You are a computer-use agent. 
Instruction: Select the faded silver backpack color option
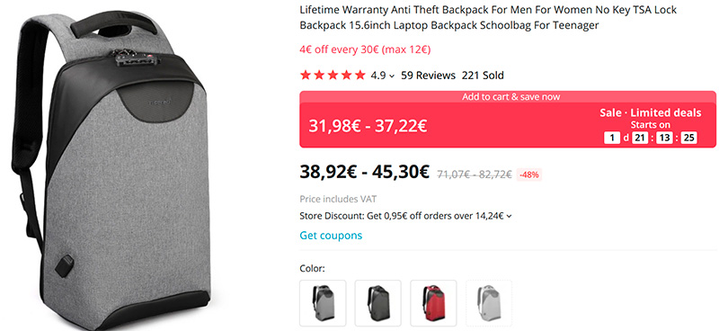(x=489, y=303)
